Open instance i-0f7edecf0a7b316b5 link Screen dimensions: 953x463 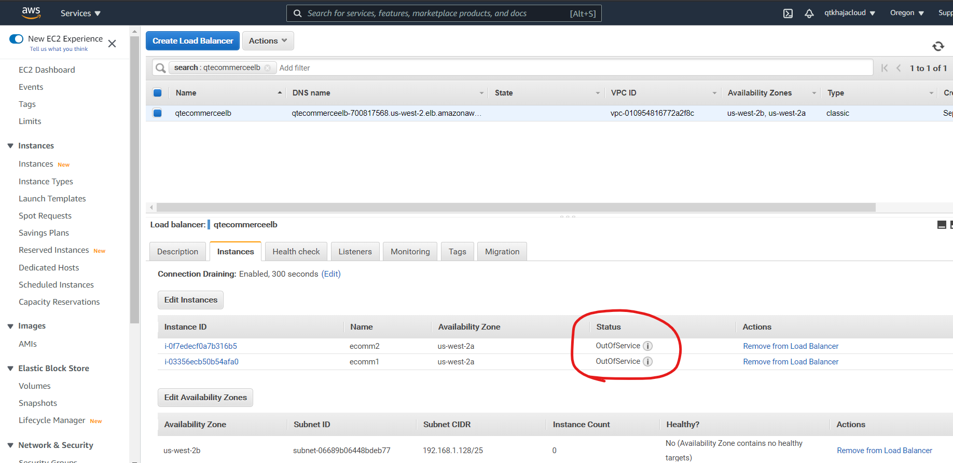[201, 346]
